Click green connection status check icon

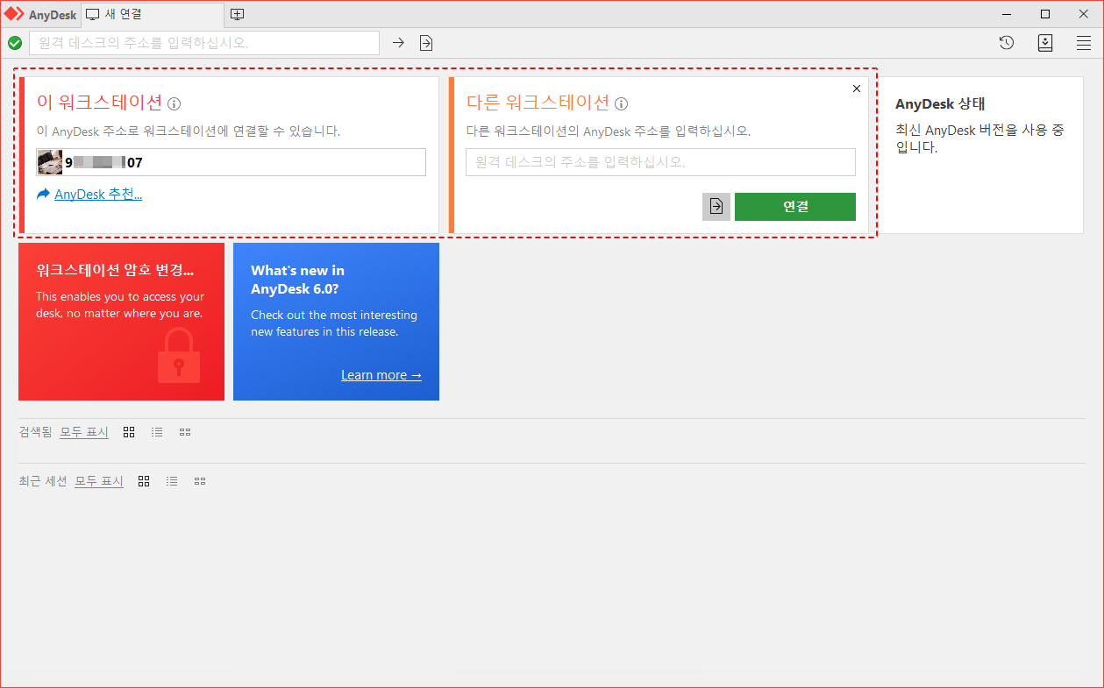coord(15,43)
